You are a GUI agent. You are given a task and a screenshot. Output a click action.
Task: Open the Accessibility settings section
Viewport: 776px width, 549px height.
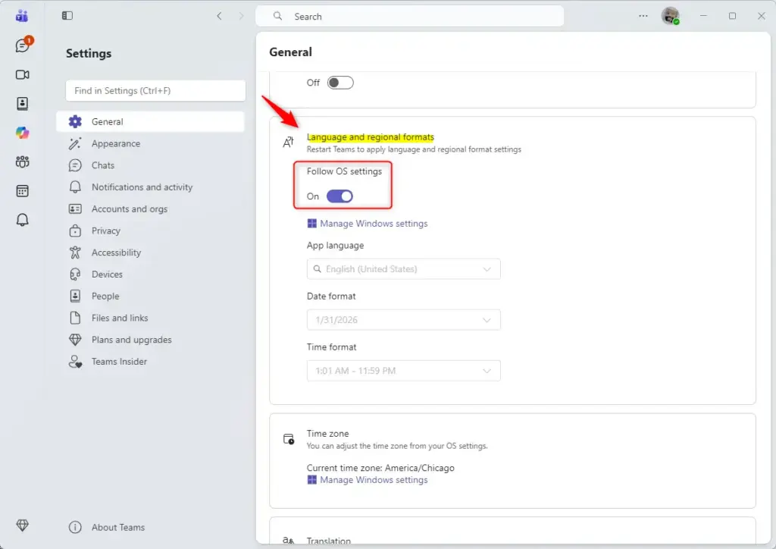coord(151,253)
